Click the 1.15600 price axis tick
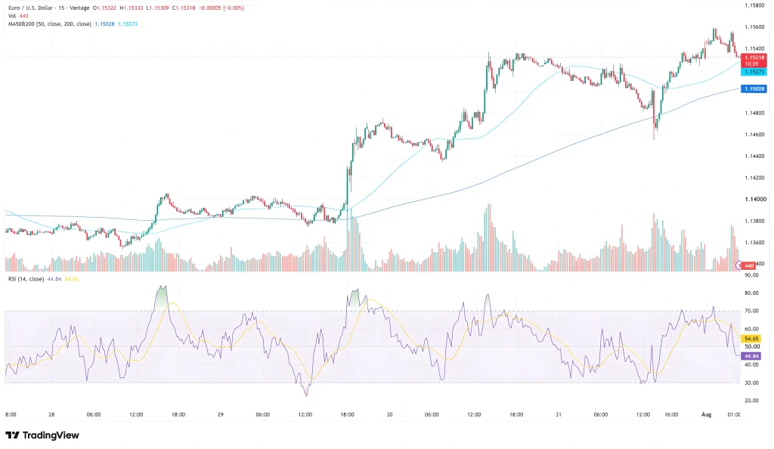 pos(755,27)
